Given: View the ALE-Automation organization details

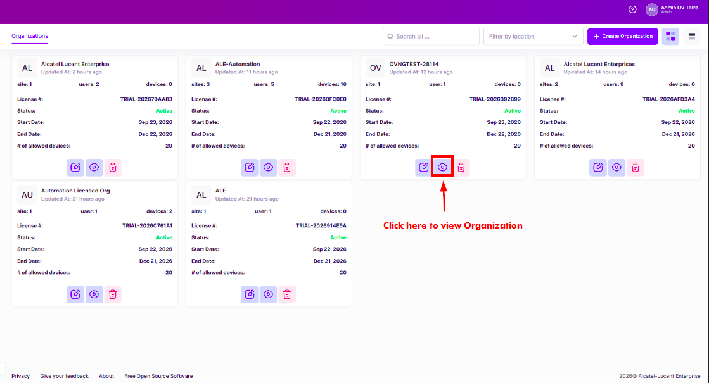Looking at the screenshot, I should (268, 168).
